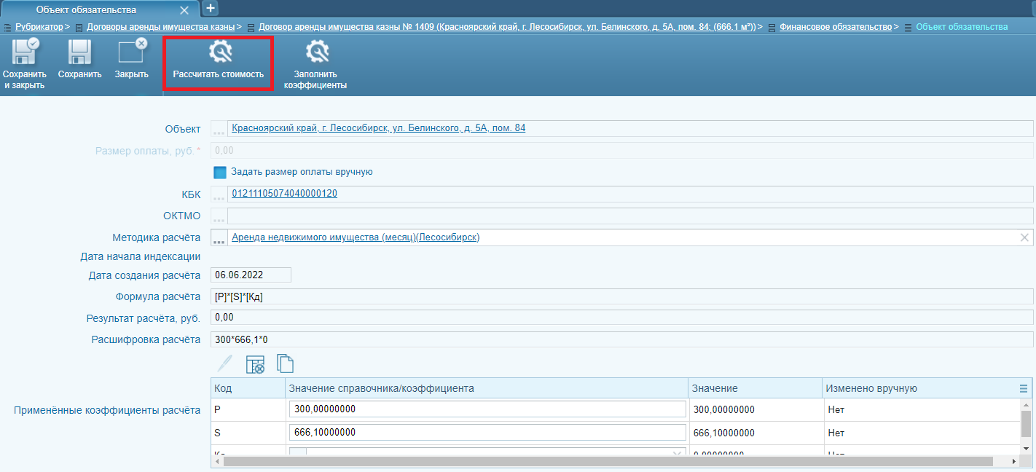Viewport: 1036px width, 472px height.
Task: Open the Методика расчёта ellipsis picker
Action: (219, 238)
